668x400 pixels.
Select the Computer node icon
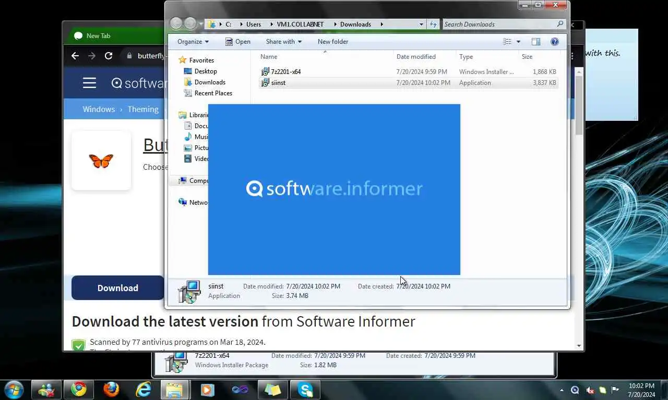pyautogui.click(x=182, y=180)
